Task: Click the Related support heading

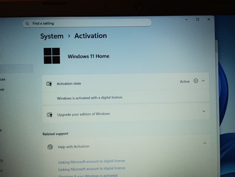Action: pyautogui.click(x=55, y=134)
